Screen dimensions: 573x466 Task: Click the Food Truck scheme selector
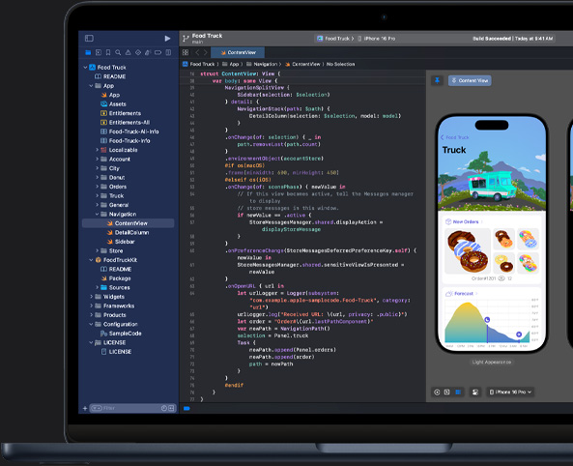pyautogui.click(x=335, y=39)
